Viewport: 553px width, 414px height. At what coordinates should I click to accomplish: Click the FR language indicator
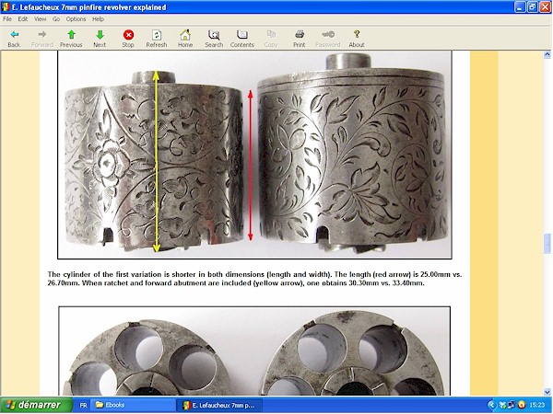[83, 405]
